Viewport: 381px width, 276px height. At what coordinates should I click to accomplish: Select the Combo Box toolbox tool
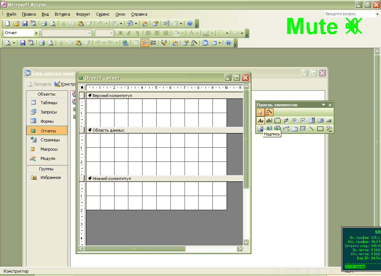[312, 120]
